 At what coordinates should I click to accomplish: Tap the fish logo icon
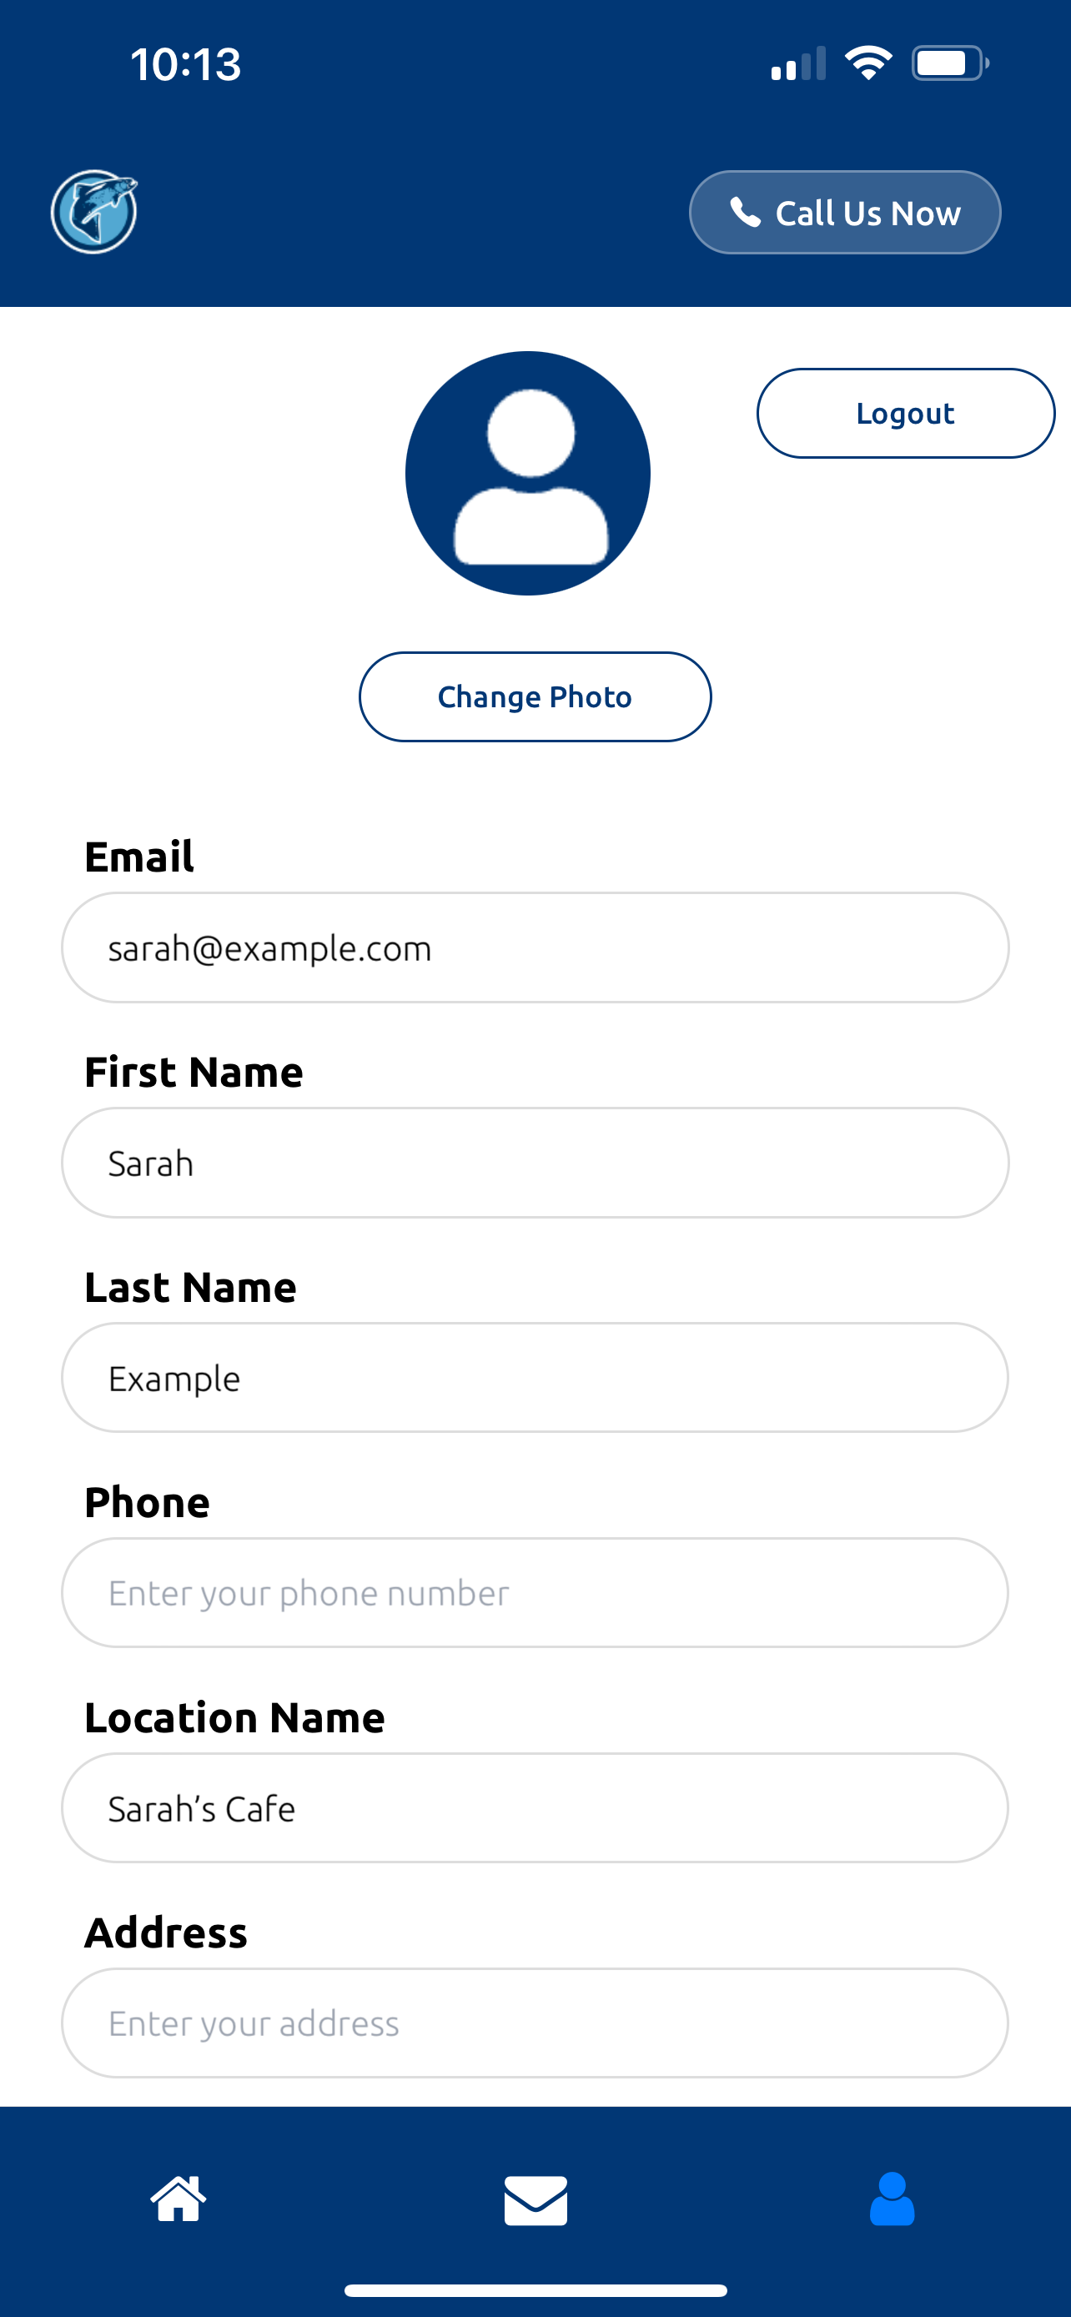point(94,213)
